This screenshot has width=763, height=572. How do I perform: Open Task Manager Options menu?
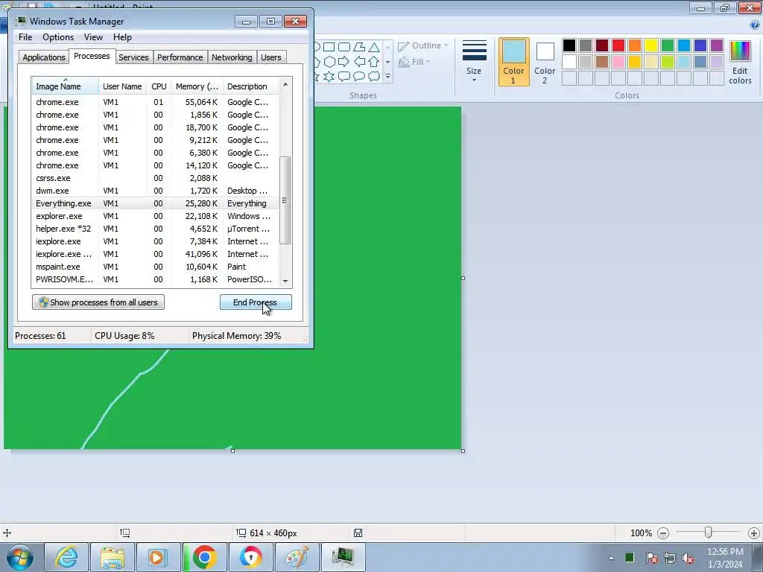(x=58, y=37)
